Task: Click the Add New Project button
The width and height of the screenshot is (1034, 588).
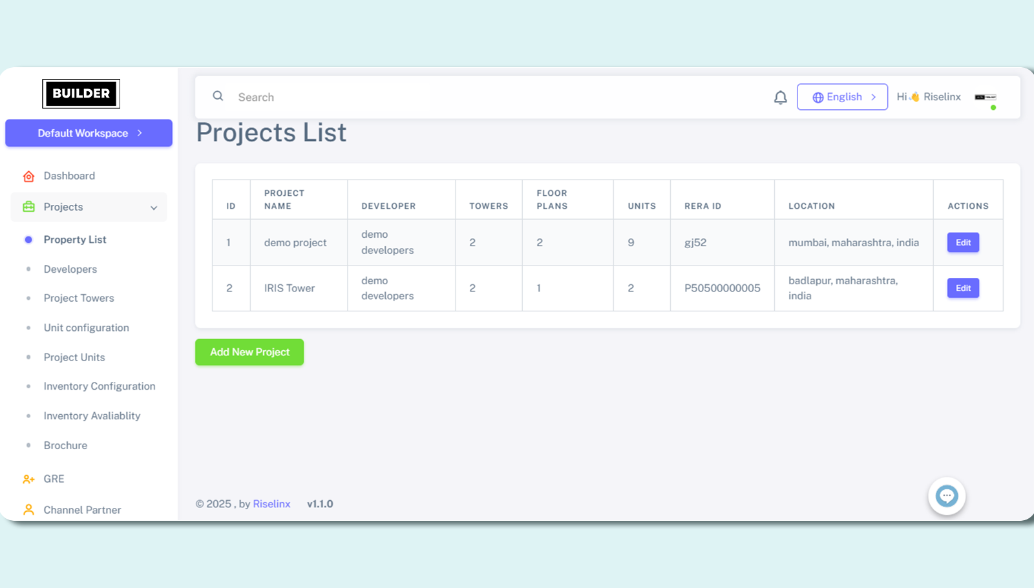Action: [249, 352]
